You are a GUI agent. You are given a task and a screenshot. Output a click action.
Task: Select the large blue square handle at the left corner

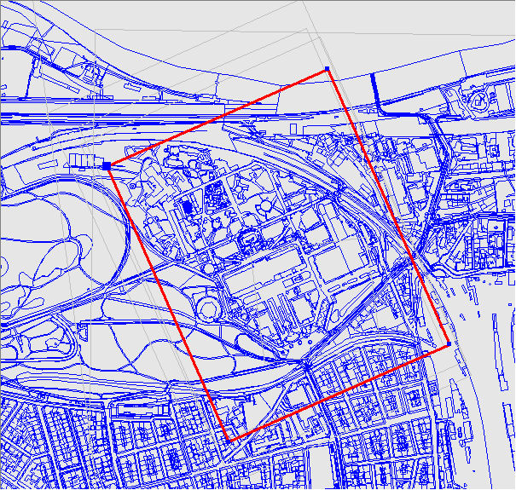click(x=107, y=165)
